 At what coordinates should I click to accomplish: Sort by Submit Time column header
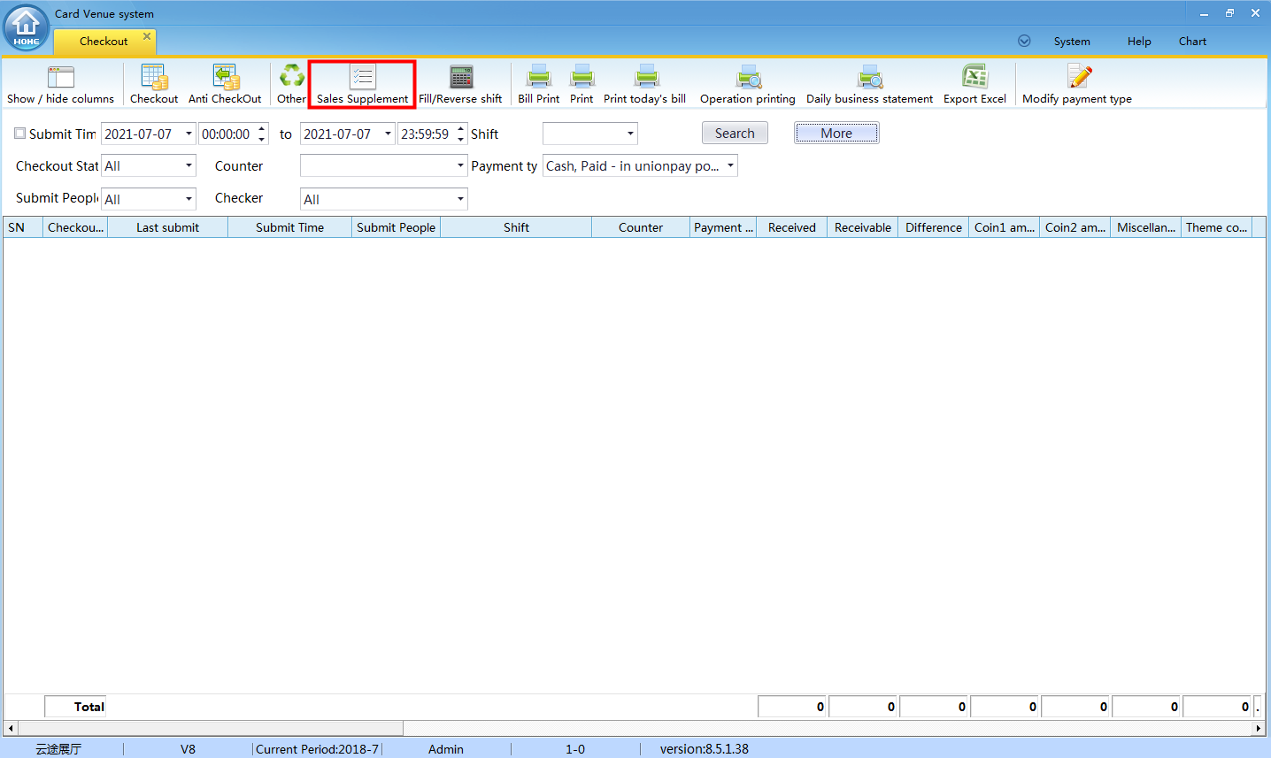tap(289, 227)
